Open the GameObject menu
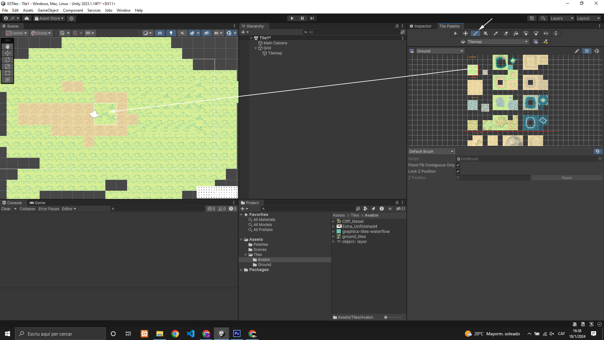The height and width of the screenshot is (340, 604). pyautogui.click(x=48, y=10)
